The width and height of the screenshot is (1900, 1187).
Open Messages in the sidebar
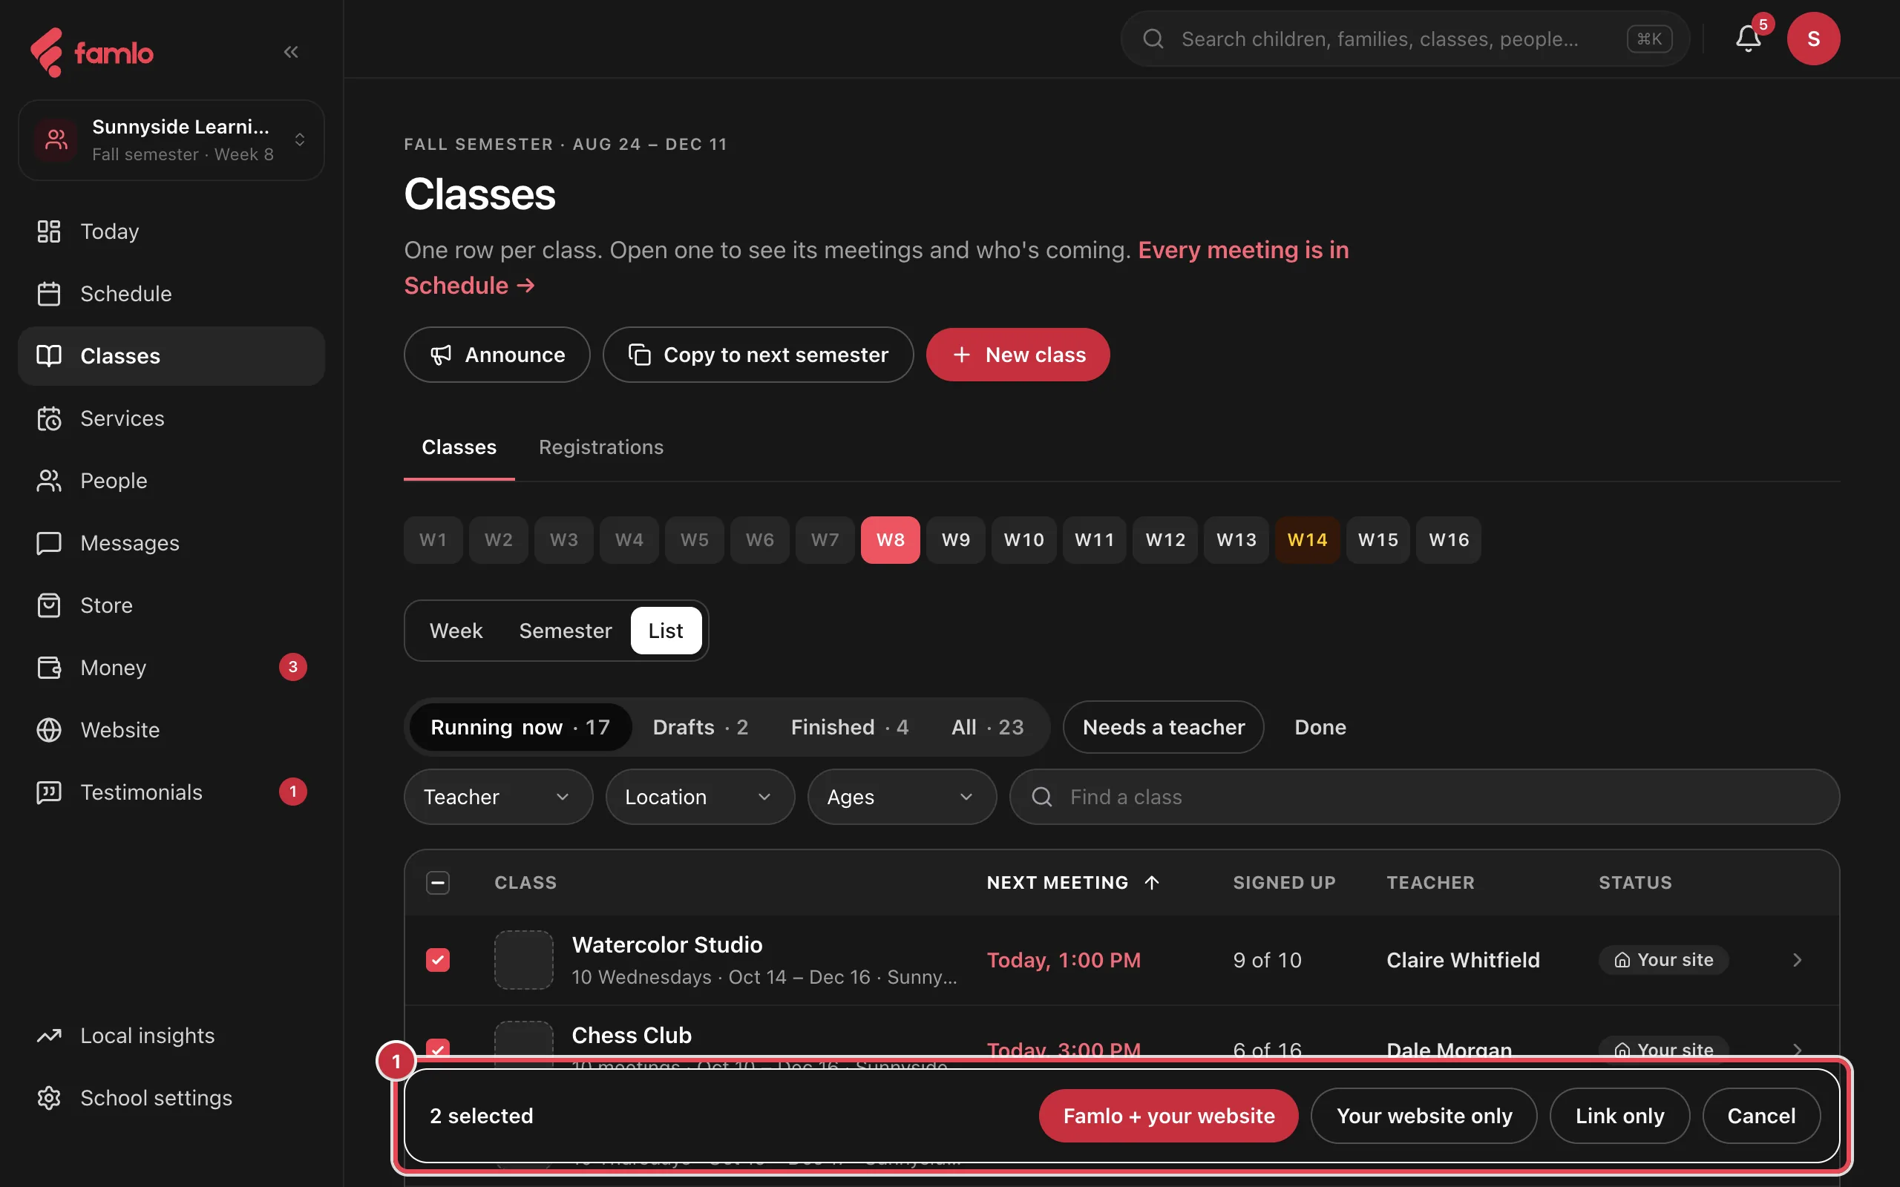pyautogui.click(x=171, y=543)
